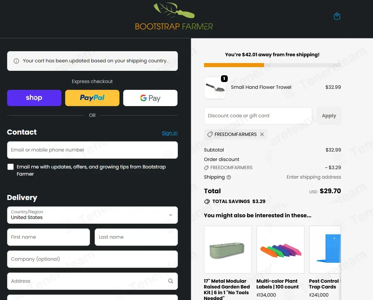Open the shopping bag cart icon
Viewport: 373px width, 300px height.
[337, 16]
